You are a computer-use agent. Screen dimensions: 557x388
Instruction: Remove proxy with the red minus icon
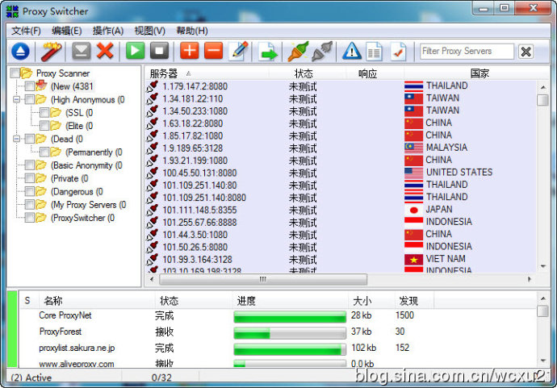(x=213, y=51)
